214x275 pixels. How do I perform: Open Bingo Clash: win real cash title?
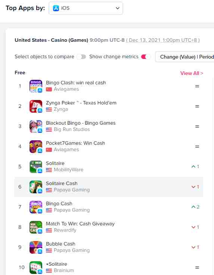point(76,82)
